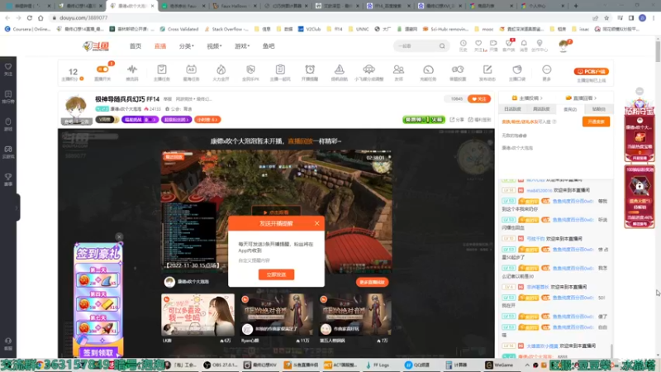Click the Douyu site search field
The image size is (661, 372).
tap(416, 46)
